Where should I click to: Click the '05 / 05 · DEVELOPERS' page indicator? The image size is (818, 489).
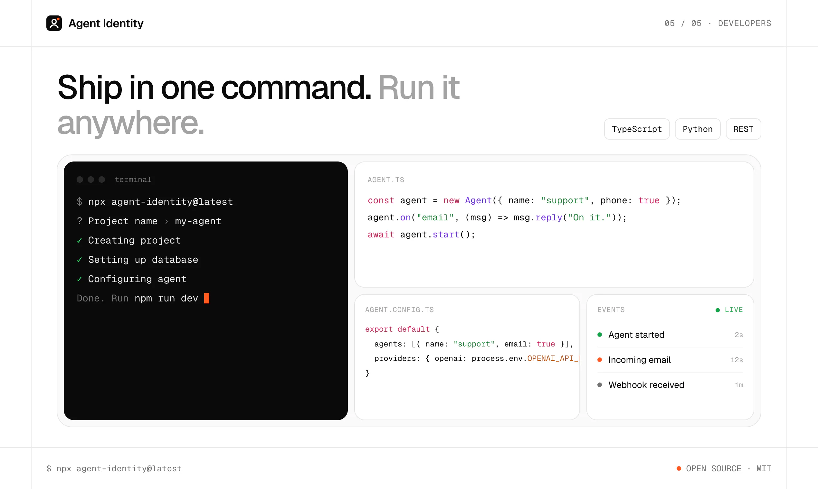[718, 23]
